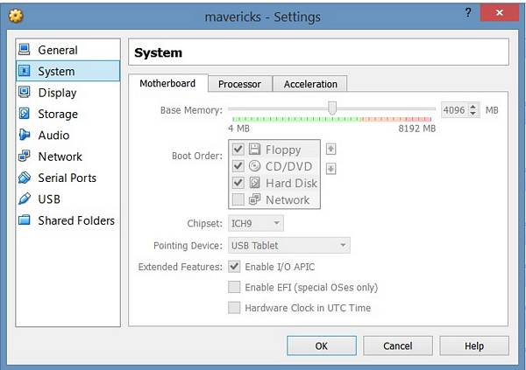Open the Acceleration tab
The height and width of the screenshot is (370, 526).
(310, 84)
